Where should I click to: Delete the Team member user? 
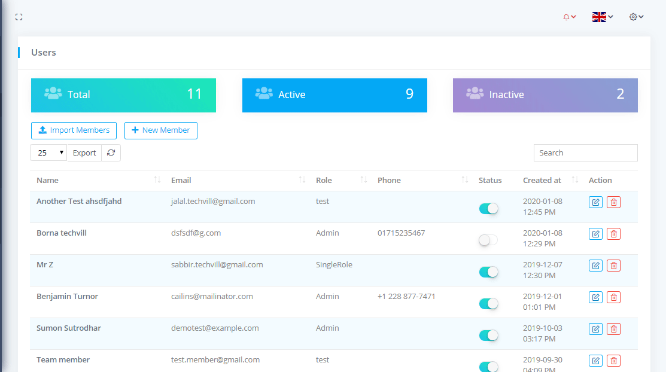click(613, 361)
